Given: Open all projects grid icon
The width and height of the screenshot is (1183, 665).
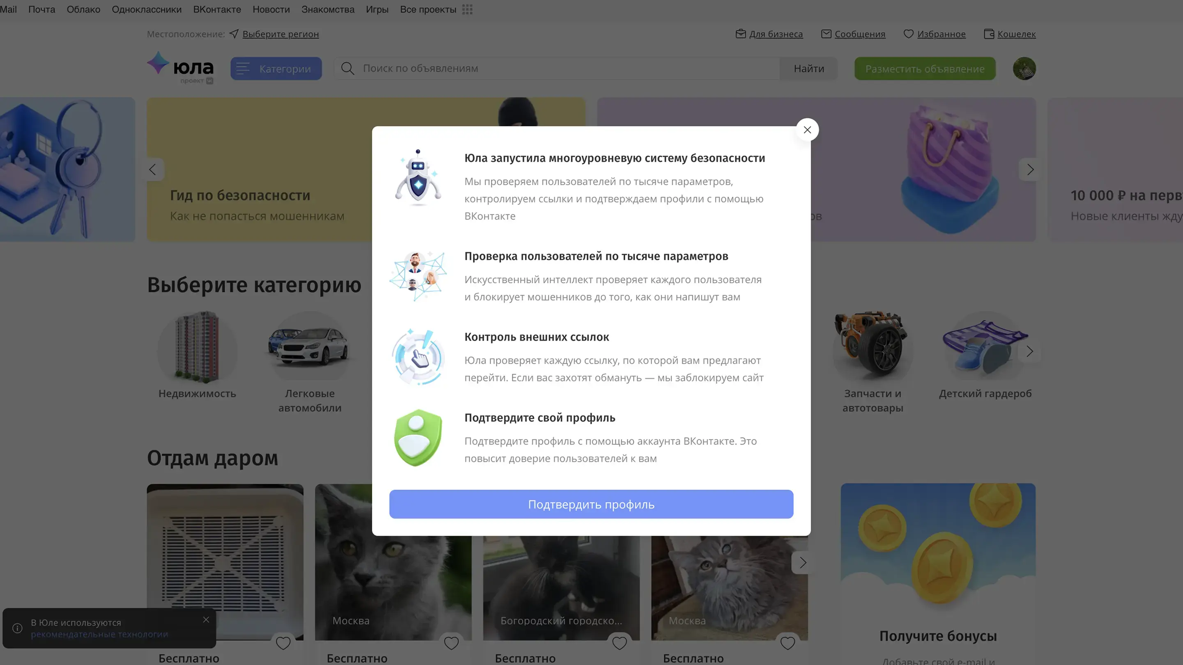Looking at the screenshot, I should tap(467, 9).
